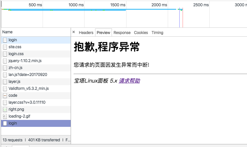Click the blue DOMContentLoaded line in timeline
Image resolution: width=247 pixels, height=147 pixels.
[x=179, y=18]
